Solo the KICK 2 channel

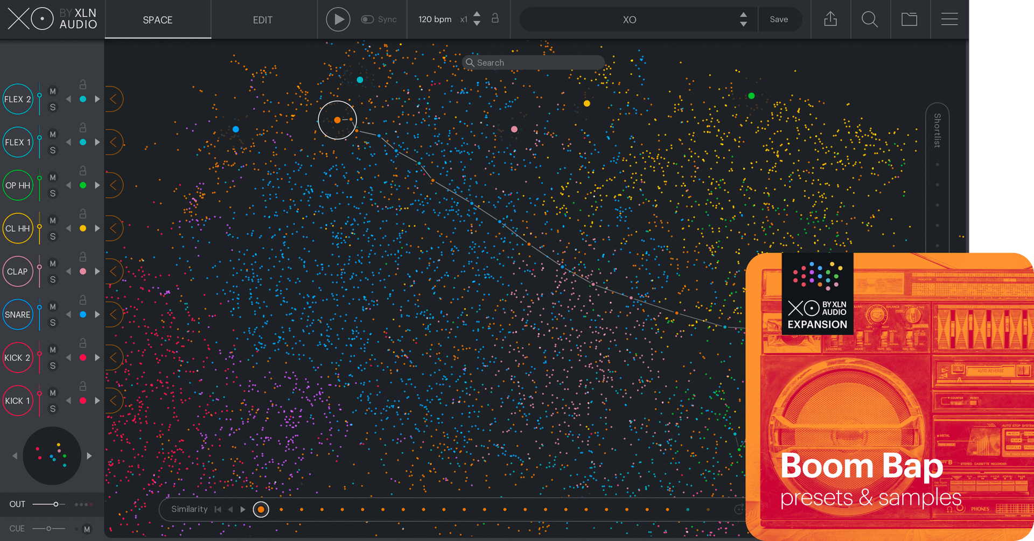[53, 366]
